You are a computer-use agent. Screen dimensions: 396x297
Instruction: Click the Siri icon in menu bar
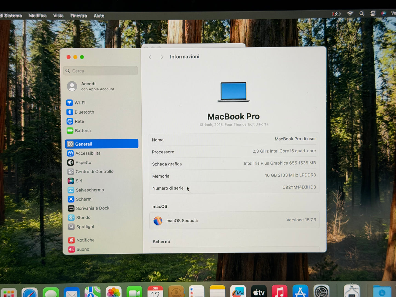[384, 13]
